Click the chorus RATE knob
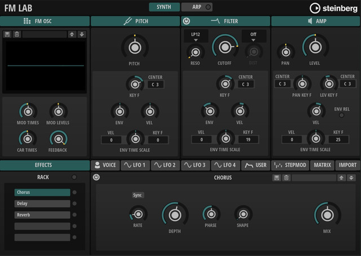The height and width of the screenshot is (256, 361). 138,214
